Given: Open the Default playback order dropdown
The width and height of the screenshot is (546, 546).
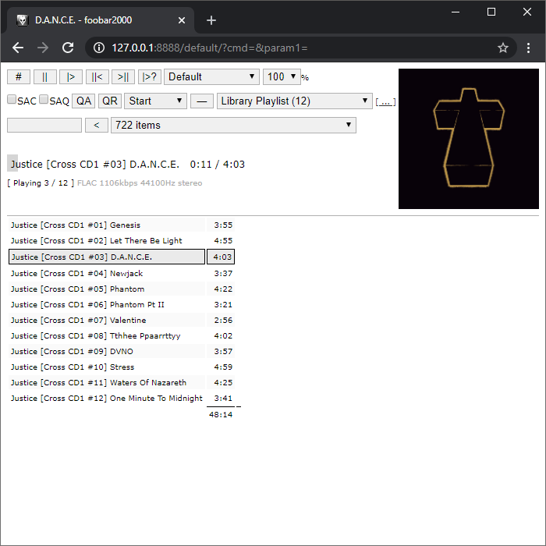Looking at the screenshot, I should click(211, 76).
